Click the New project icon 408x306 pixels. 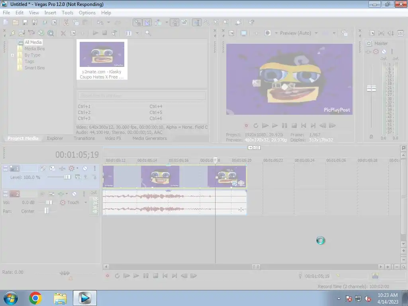tap(6, 22)
